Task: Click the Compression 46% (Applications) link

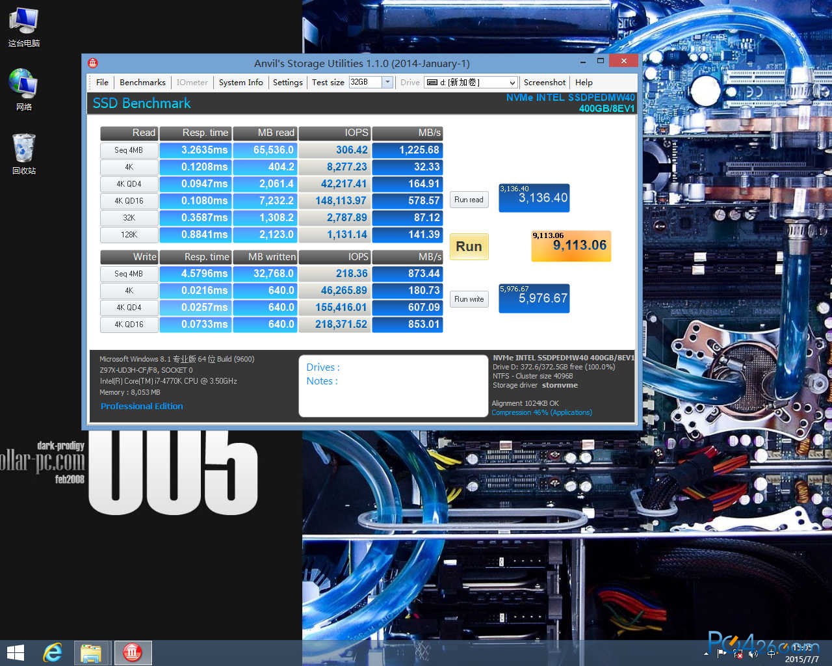Action: coord(541,412)
